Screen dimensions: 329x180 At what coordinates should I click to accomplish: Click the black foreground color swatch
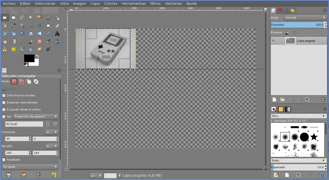click(x=29, y=58)
